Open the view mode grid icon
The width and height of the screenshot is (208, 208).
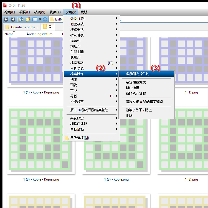[35, 19]
